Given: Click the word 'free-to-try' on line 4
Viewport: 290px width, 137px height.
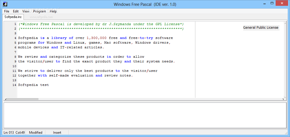Looking at the screenshot, I should pos(141,38).
